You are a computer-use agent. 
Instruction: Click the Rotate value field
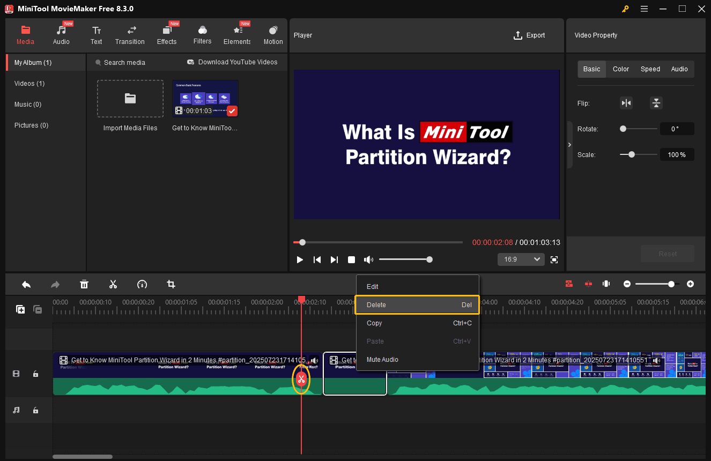point(677,129)
